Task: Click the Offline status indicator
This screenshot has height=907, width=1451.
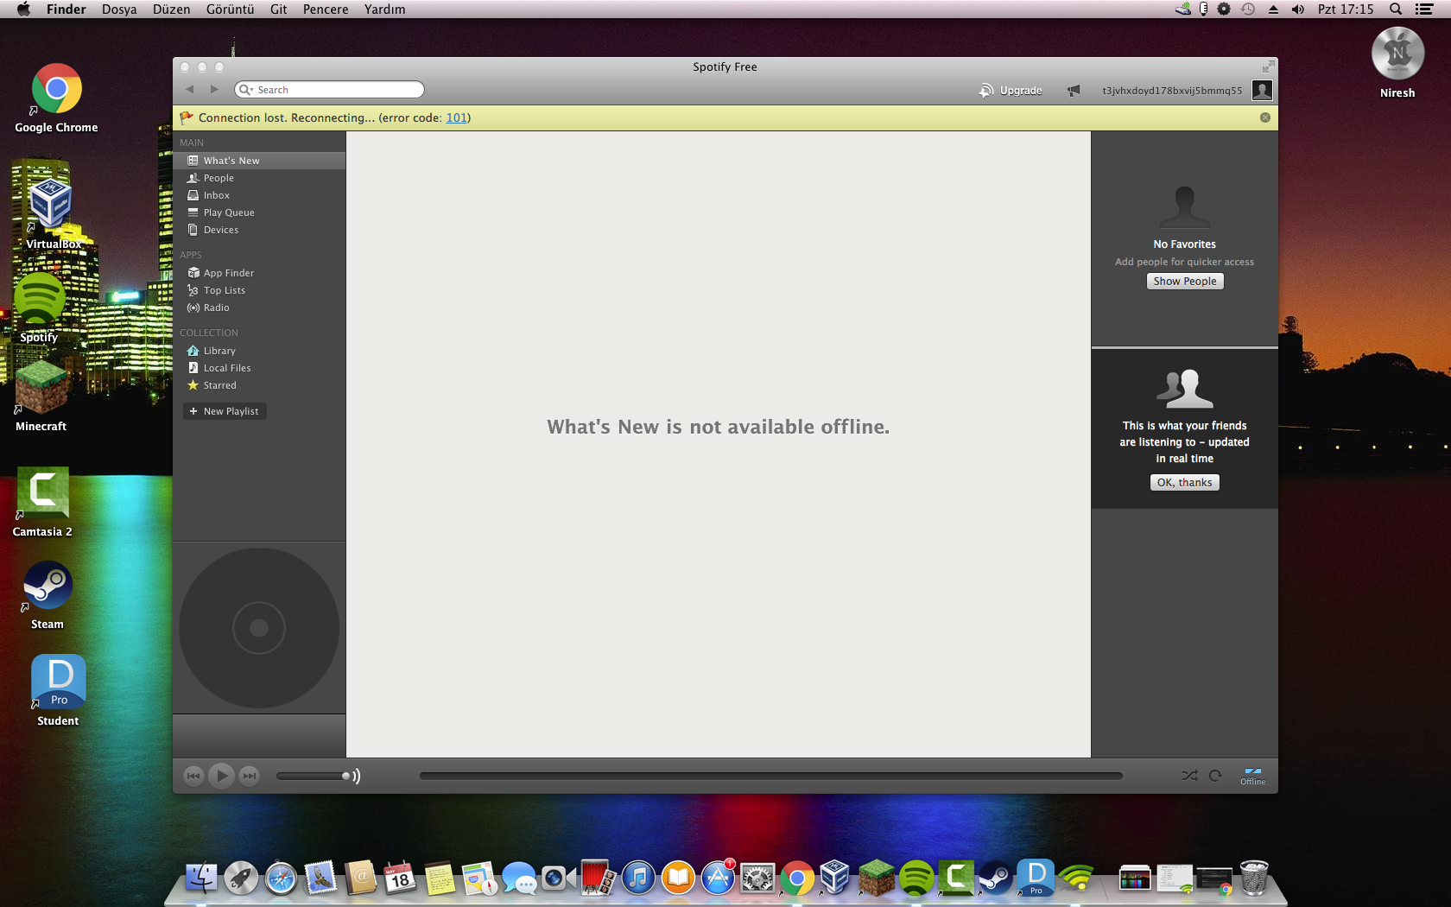Action: pos(1253,776)
